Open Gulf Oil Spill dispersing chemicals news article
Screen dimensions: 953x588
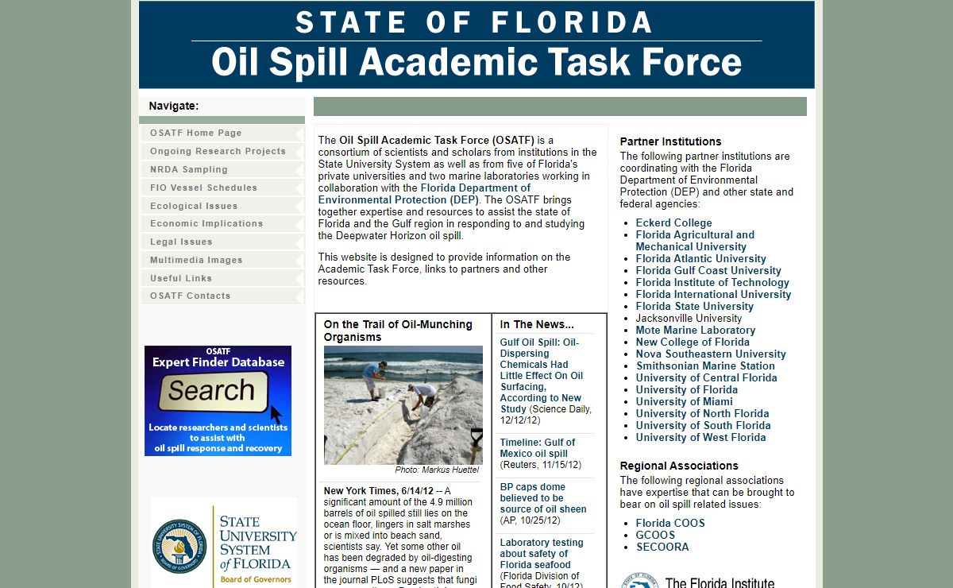click(x=542, y=376)
